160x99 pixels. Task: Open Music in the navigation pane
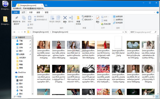tap(21, 94)
